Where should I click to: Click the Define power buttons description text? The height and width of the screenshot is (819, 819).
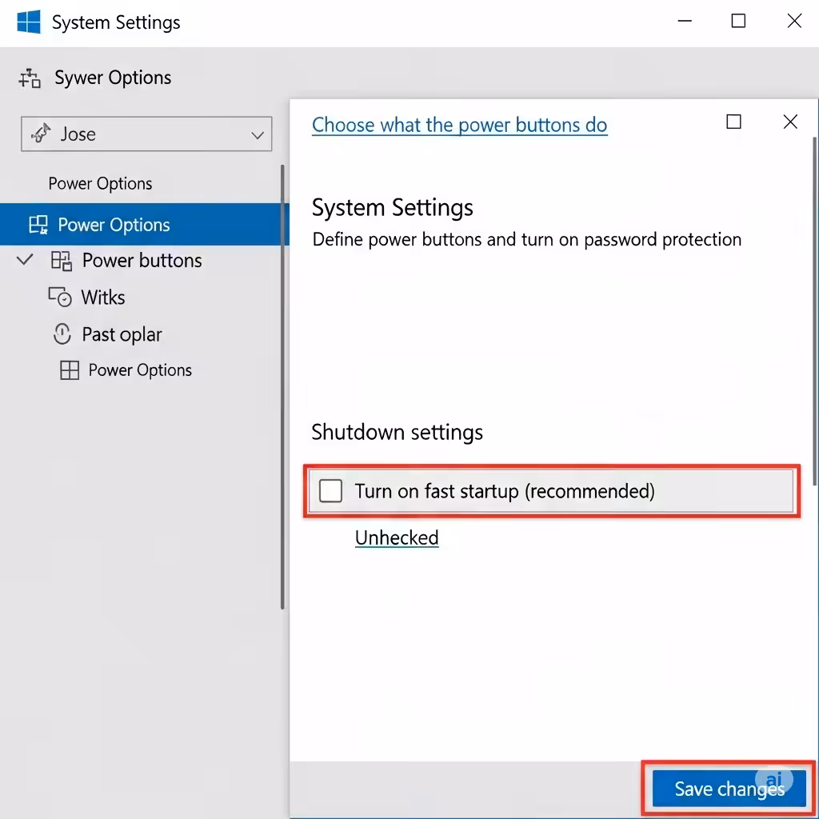(x=526, y=240)
